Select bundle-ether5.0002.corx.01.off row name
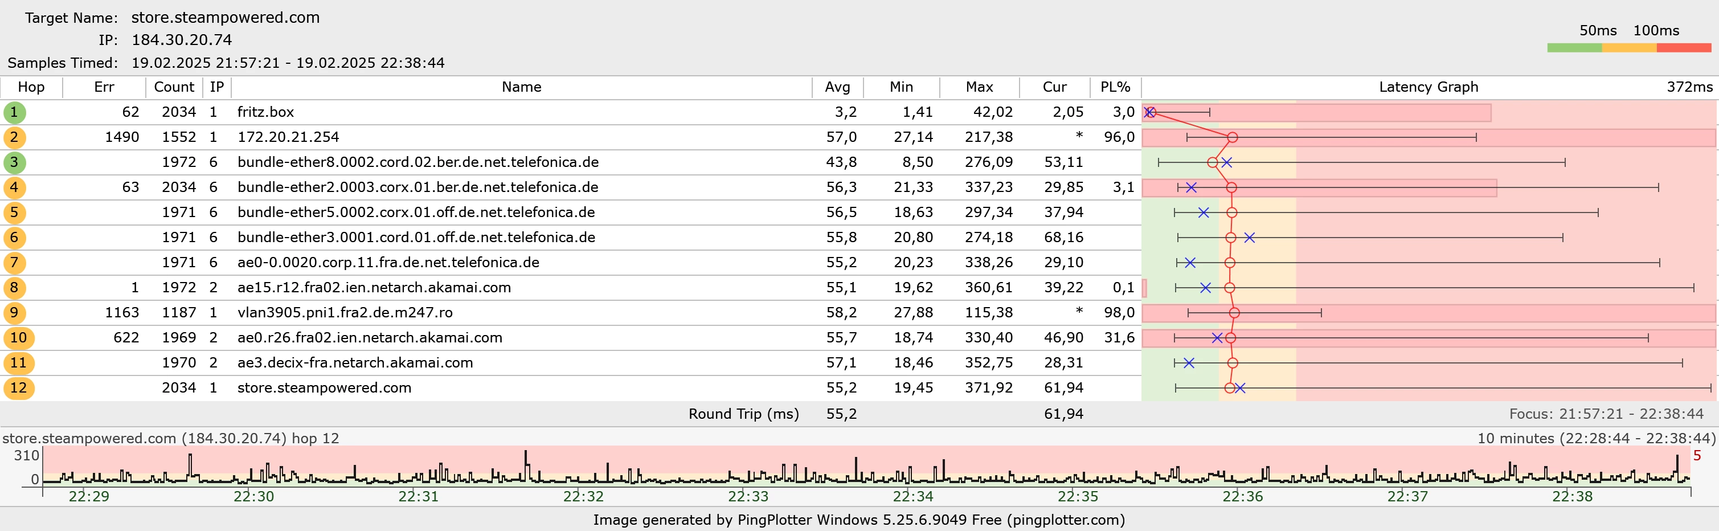Viewport: 1719px width, 531px height. (x=416, y=212)
